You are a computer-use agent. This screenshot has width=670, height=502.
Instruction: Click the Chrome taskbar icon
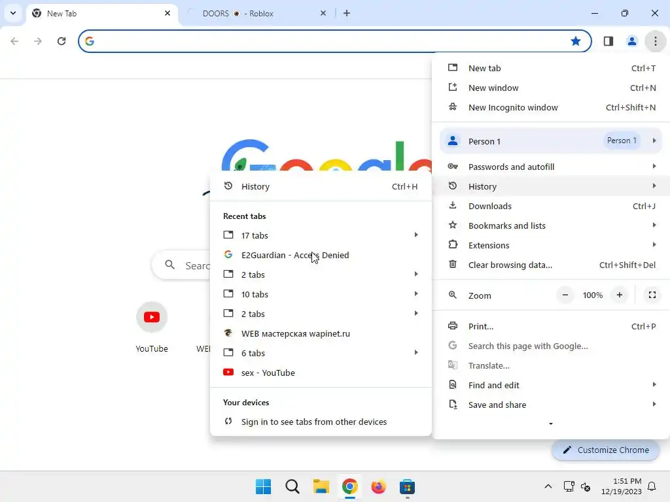pyautogui.click(x=350, y=486)
